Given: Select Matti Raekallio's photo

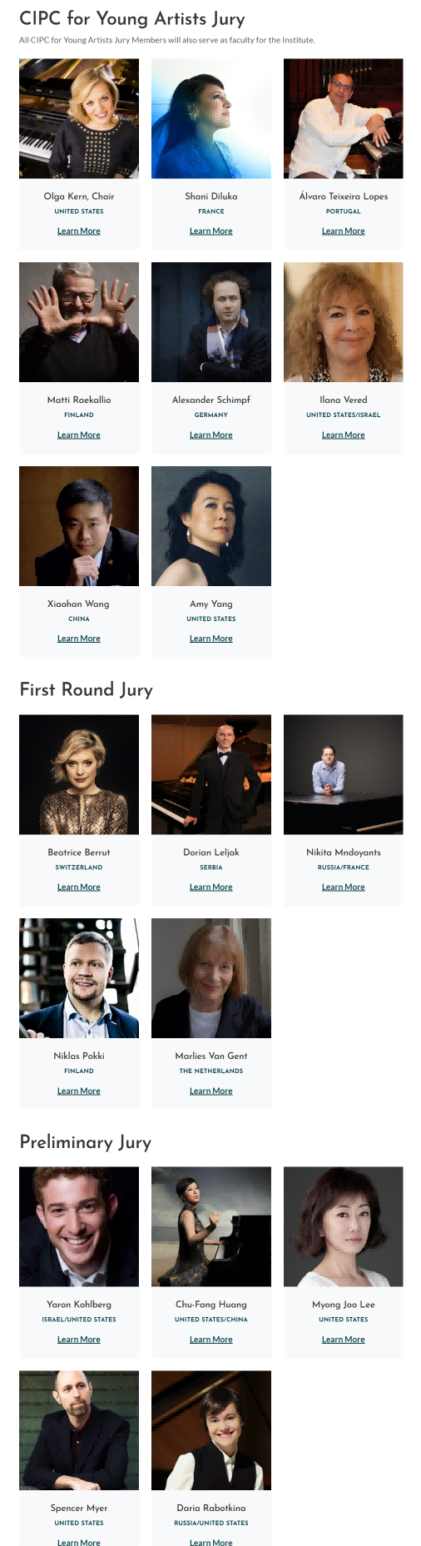Looking at the screenshot, I should tap(79, 322).
